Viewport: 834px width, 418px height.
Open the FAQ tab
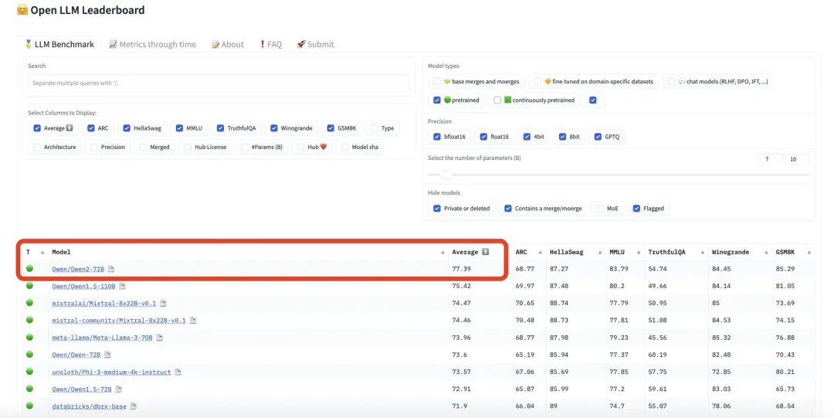[x=271, y=44]
